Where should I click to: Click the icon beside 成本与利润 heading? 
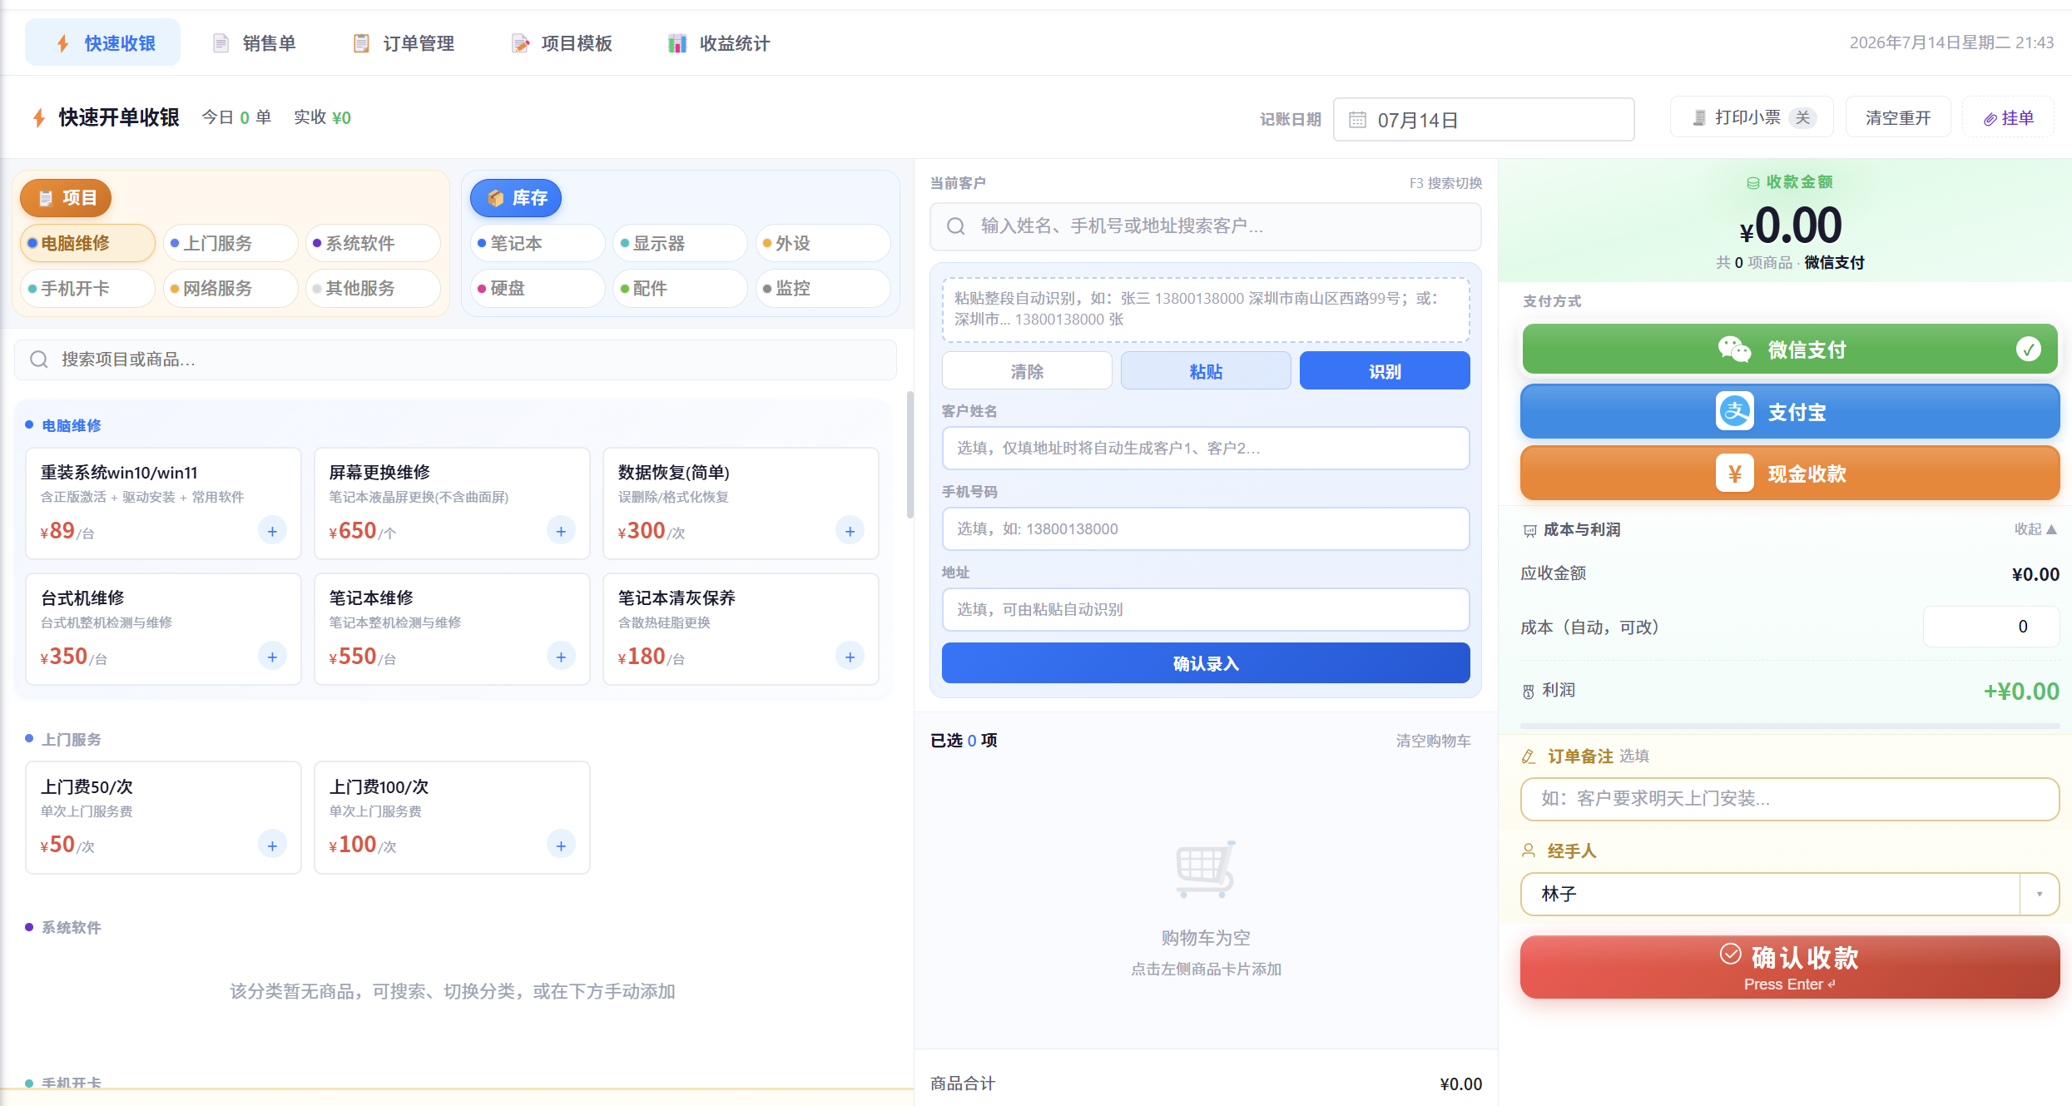[1529, 530]
